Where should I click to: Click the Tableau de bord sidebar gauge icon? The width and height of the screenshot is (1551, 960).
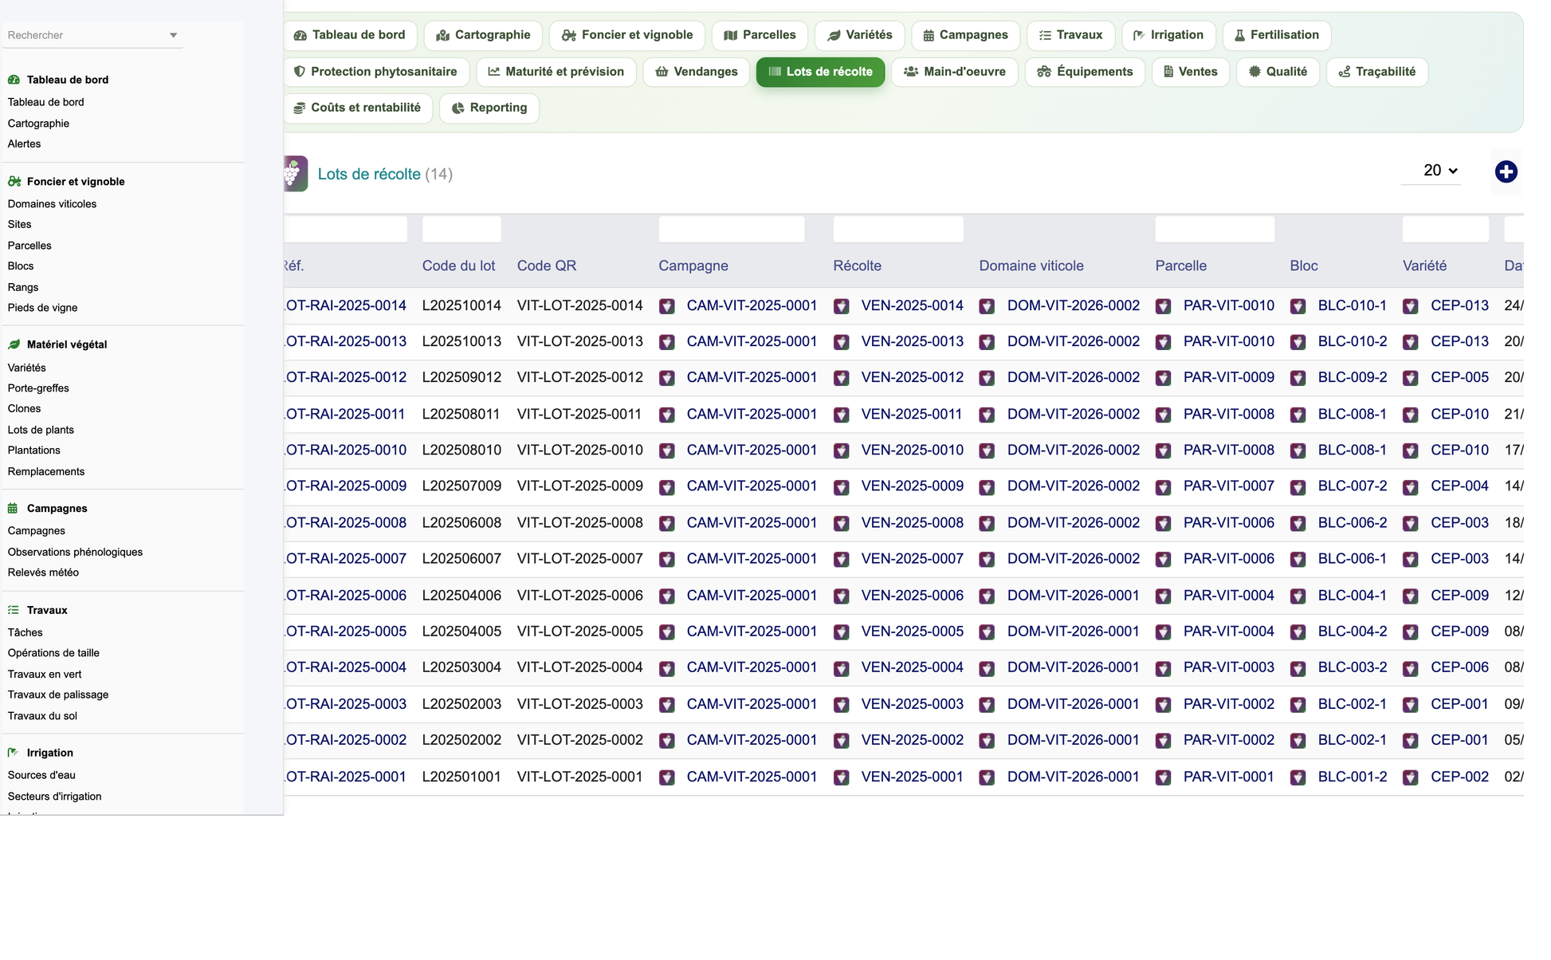(x=14, y=80)
